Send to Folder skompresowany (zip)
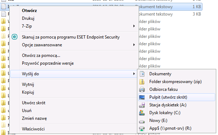218x135 pixels. (x=177, y=82)
